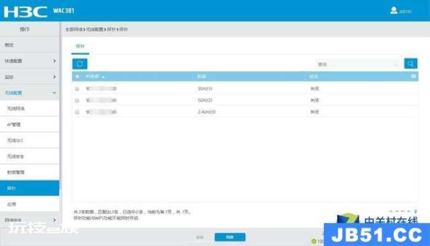Check the box for the 5GHz(1) row
The width and height of the screenshot is (430, 246).
click(x=77, y=89)
